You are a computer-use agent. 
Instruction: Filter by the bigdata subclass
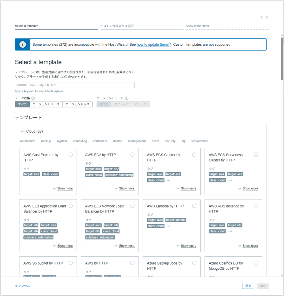pos(62,141)
